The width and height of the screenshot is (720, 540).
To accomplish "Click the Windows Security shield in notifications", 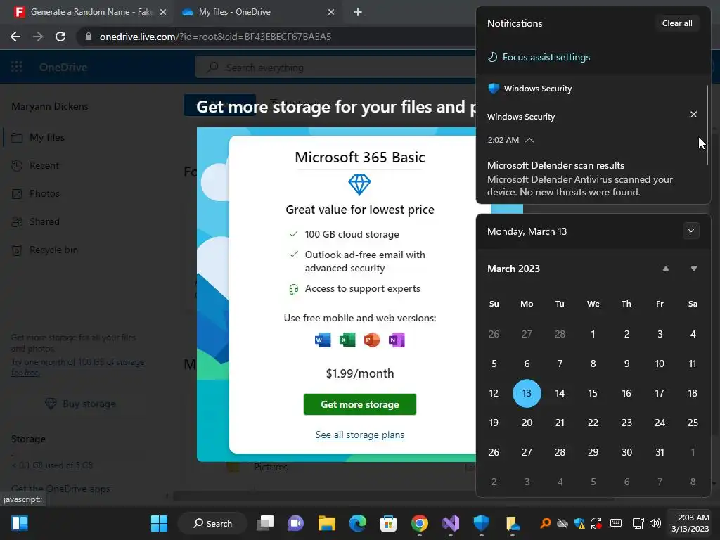I will pyautogui.click(x=494, y=88).
